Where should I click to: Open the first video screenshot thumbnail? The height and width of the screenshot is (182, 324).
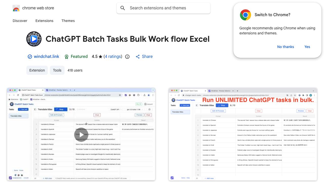coord(81,134)
